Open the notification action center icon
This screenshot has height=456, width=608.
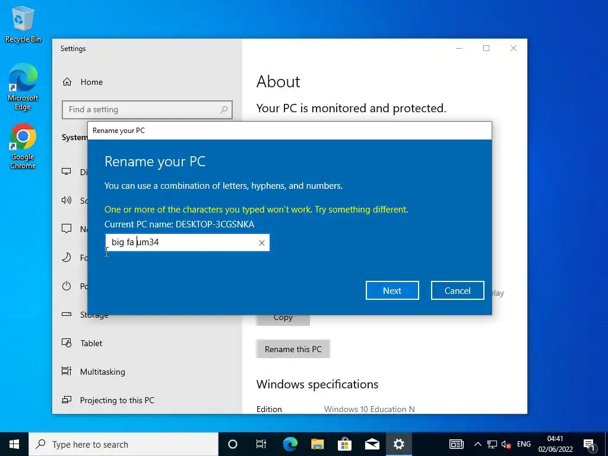590,444
